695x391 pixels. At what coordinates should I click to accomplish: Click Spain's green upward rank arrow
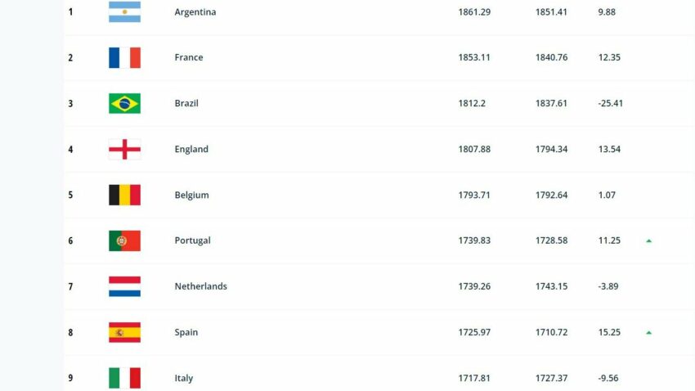649,332
